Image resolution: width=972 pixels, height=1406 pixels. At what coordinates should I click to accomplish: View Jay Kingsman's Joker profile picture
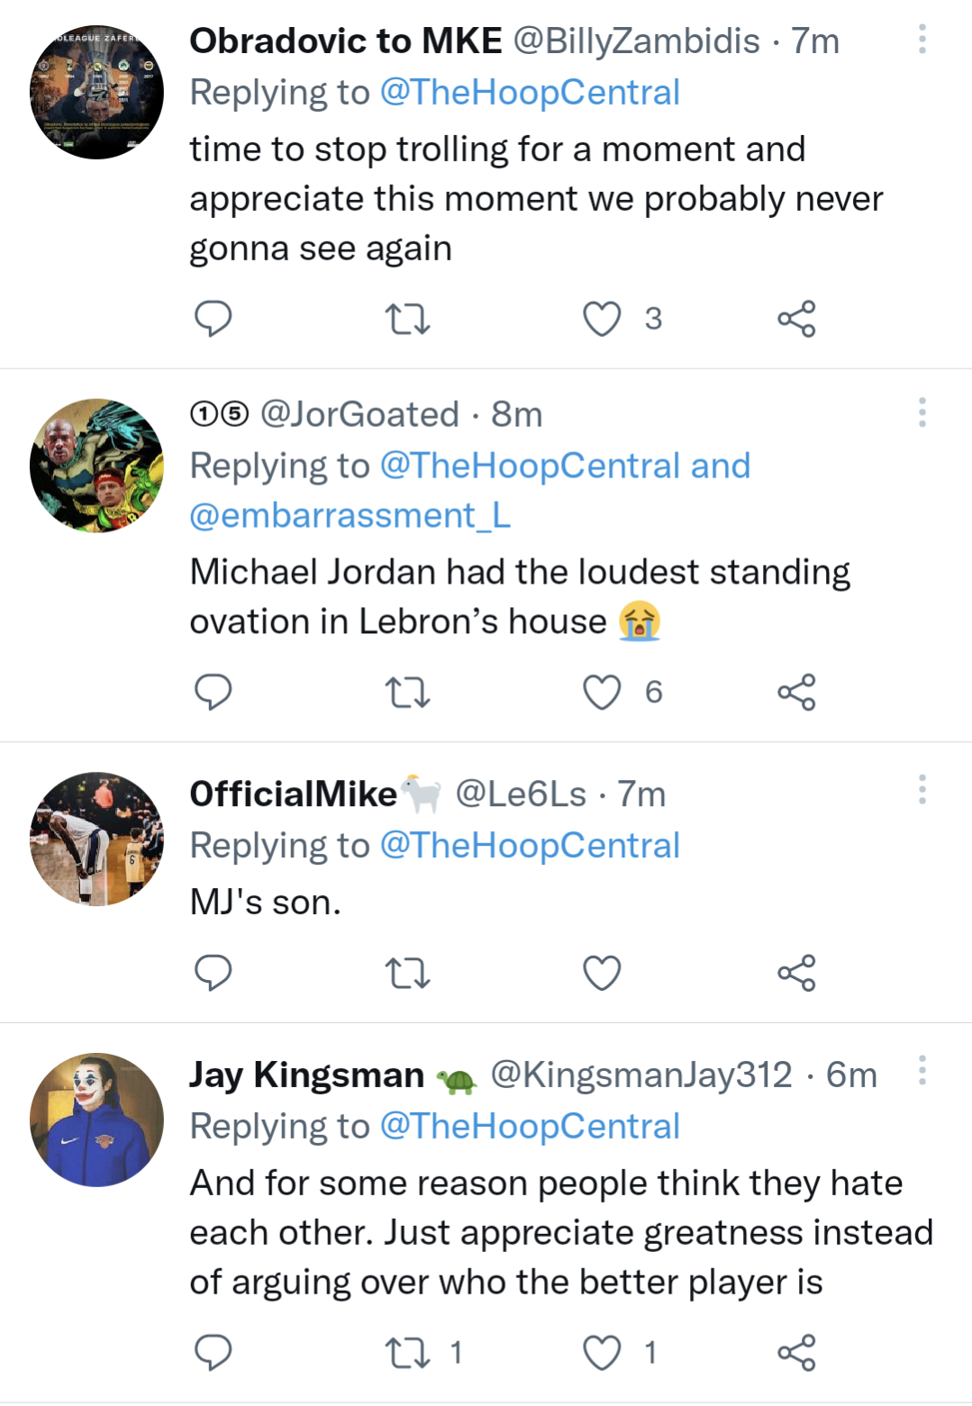coord(96,1120)
